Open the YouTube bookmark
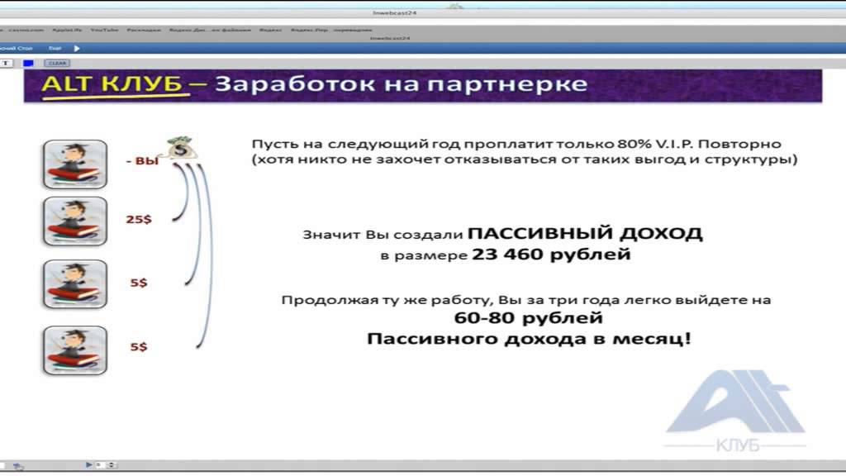This screenshot has height=476, width=846. 104,31
